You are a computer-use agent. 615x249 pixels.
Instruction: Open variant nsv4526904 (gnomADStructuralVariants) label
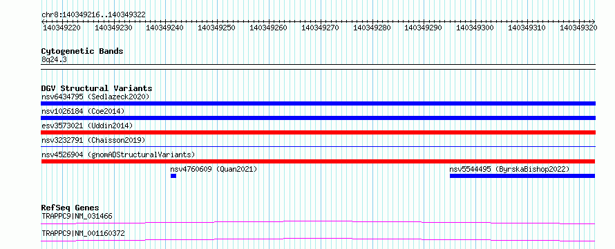(x=118, y=155)
